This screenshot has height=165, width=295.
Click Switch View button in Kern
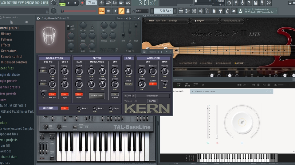pyautogui.click(x=96, y=96)
